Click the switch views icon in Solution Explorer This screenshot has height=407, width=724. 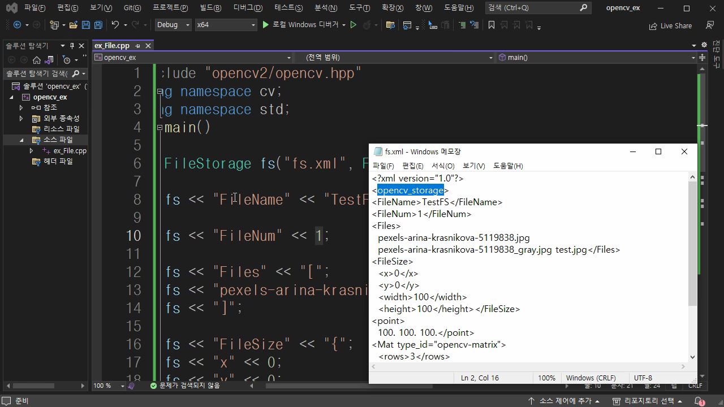pos(49,60)
